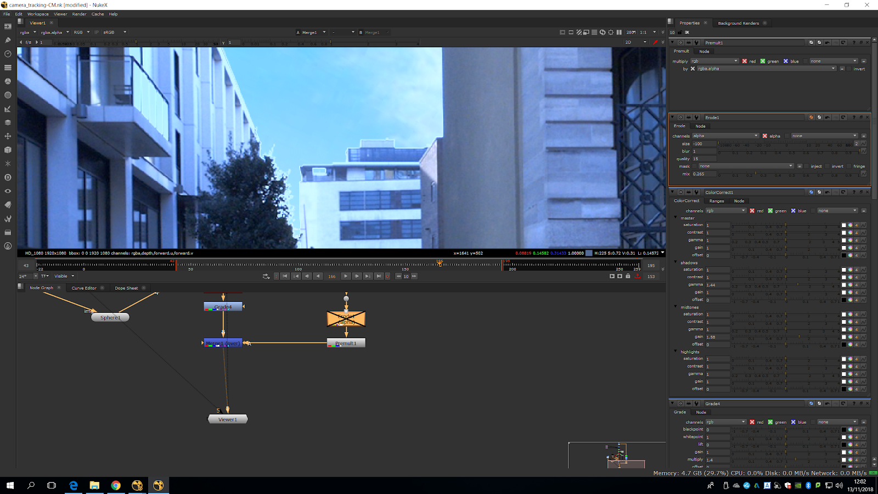Screen dimensions: 878x494
Task: Collapse the shadows section in ColorCorrect1
Action: tap(676, 262)
